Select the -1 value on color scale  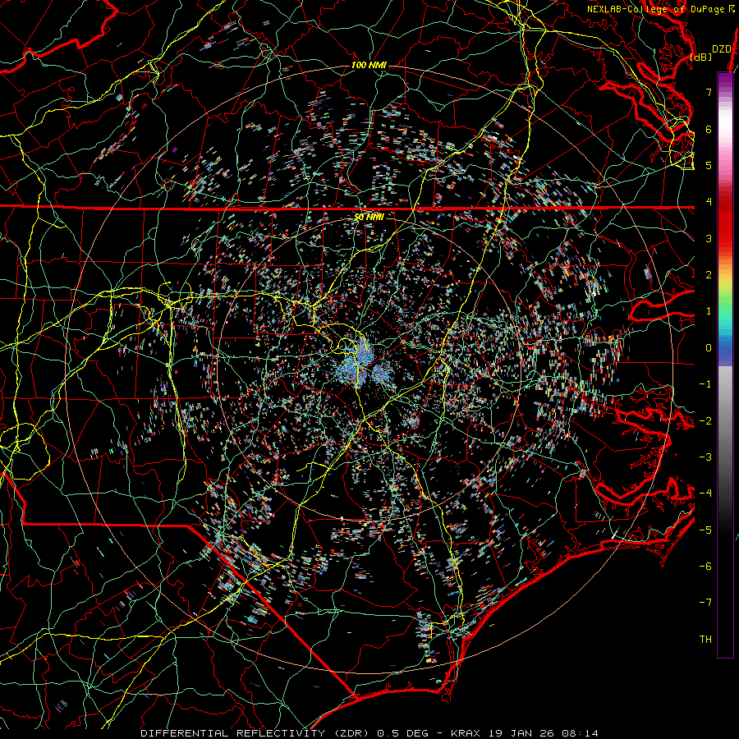[705, 384]
